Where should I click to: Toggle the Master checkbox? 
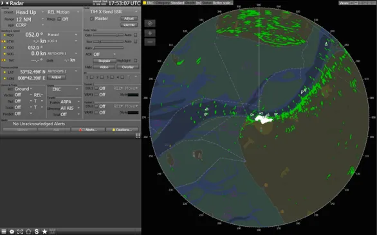tap(91, 19)
